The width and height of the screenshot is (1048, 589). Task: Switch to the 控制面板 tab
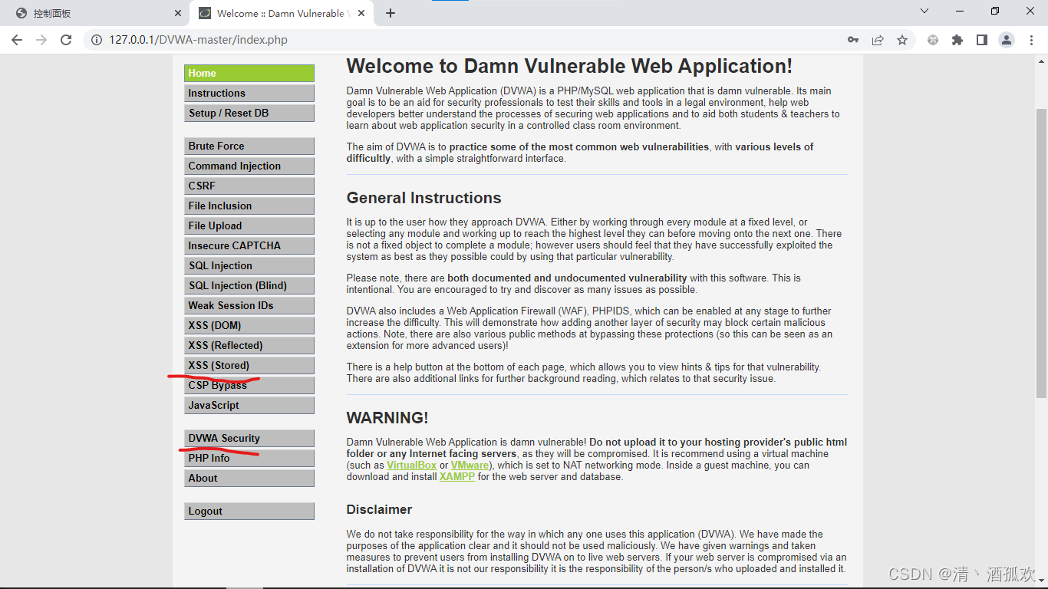(x=96, y=14)
